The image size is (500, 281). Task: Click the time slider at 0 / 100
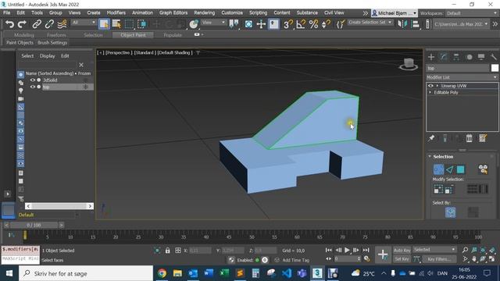click(34, 225)
